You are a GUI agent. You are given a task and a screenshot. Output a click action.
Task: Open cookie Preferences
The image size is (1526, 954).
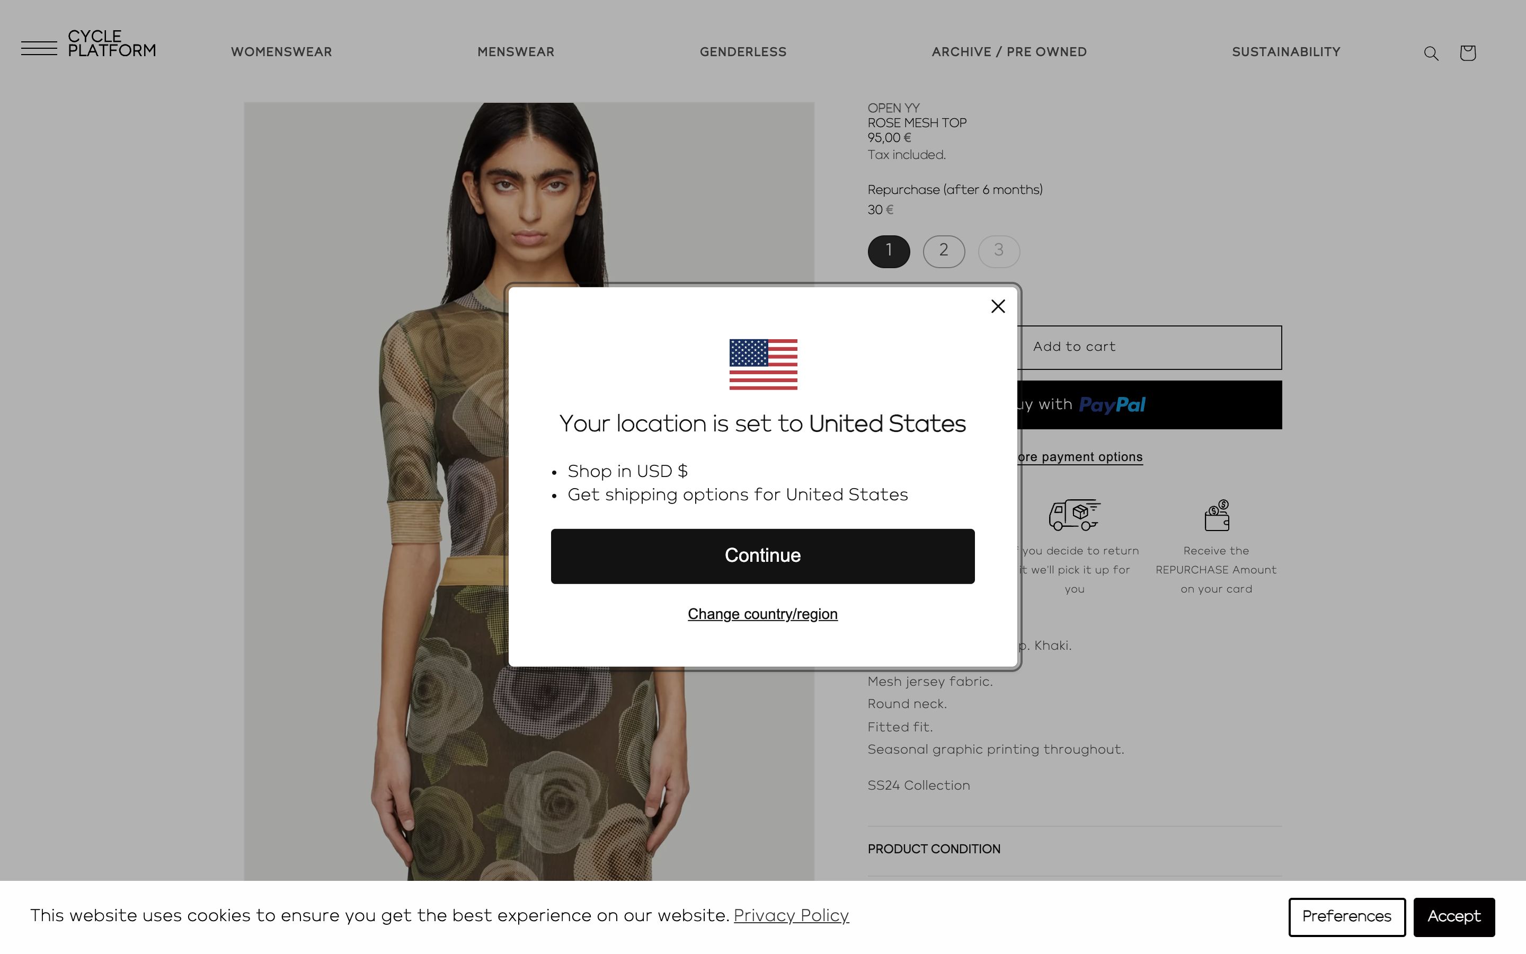[x=1346, y=917]
